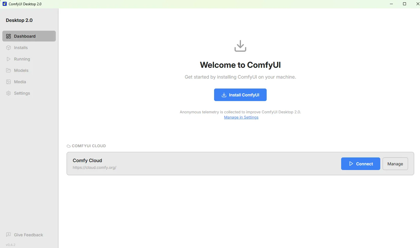Click the Settings gear icon
This screenshot has height=248, width=420.
(x=8, y=93)
